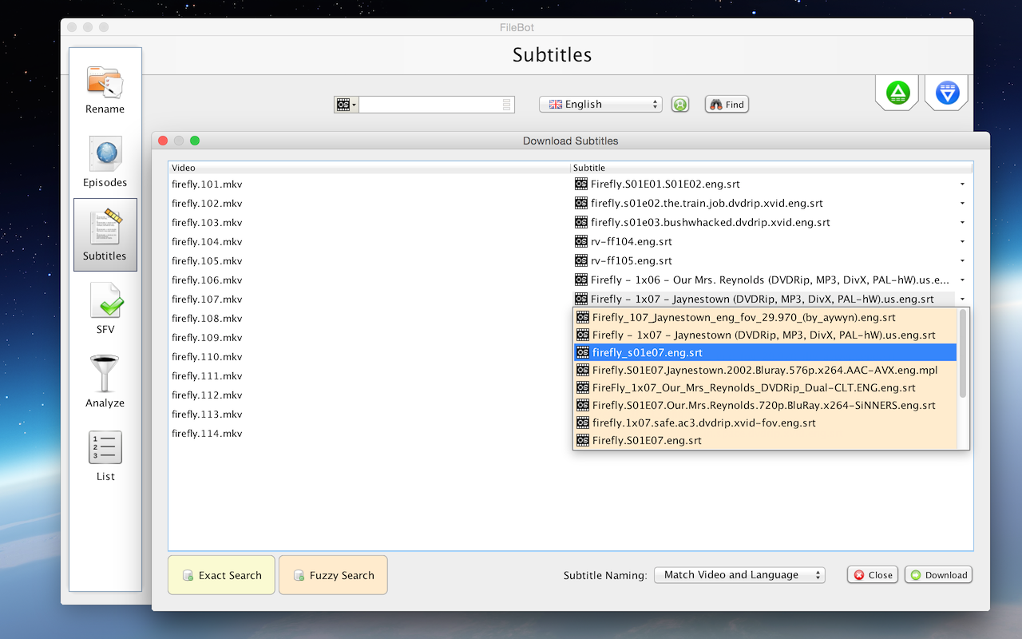Click the Subtitle column header

point(771,168)
